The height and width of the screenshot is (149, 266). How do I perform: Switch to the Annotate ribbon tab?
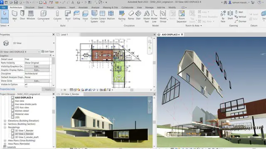coord(83,7)
